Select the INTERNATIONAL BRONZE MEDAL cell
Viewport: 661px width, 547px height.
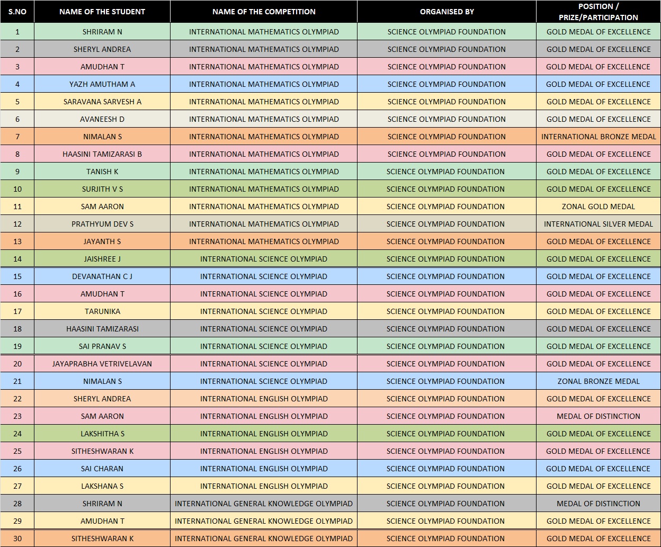pos(598,137)
